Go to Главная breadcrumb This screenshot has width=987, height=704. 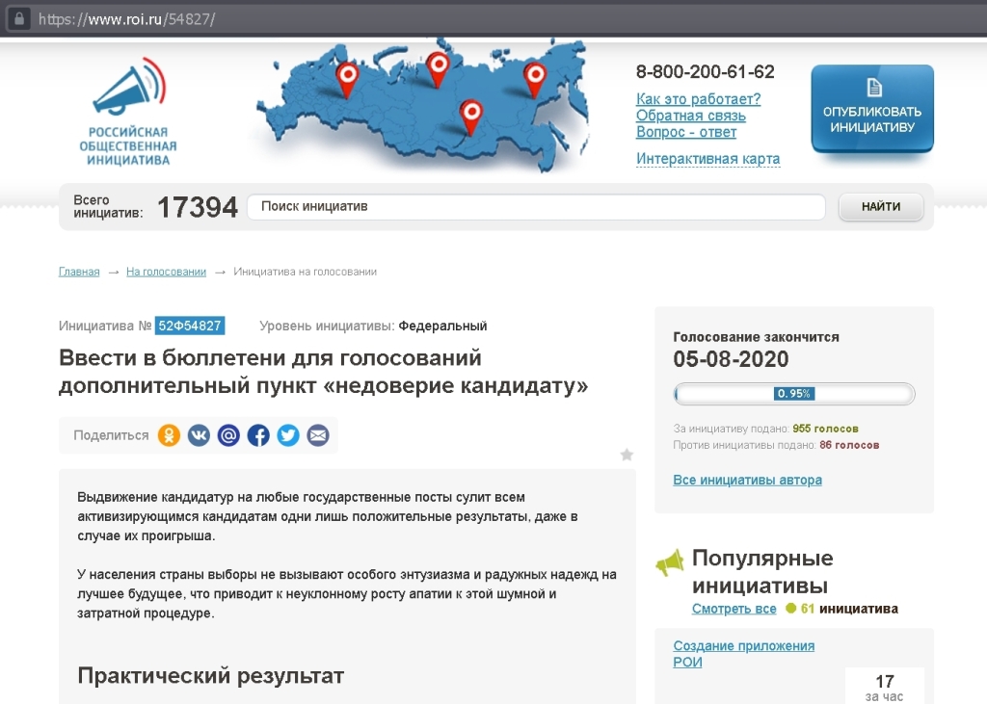point(79,272)
